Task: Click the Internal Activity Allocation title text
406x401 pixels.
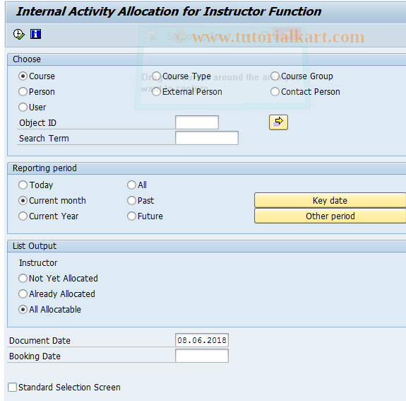Action: tap(169, 12)
